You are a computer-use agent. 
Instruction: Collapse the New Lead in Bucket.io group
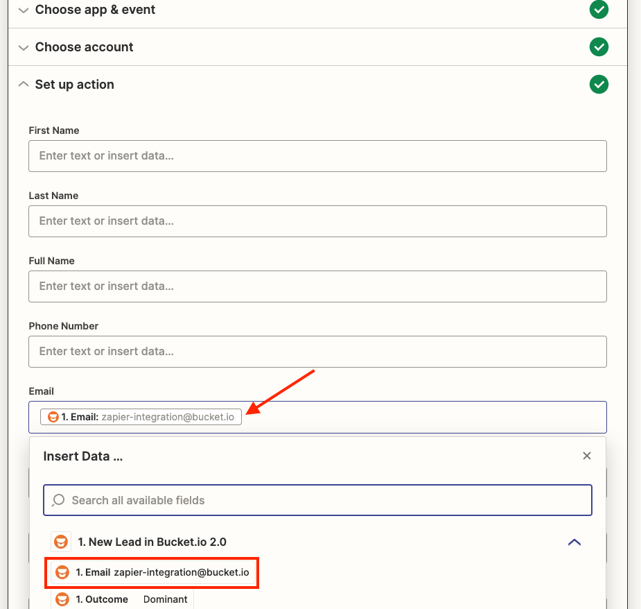574,542
